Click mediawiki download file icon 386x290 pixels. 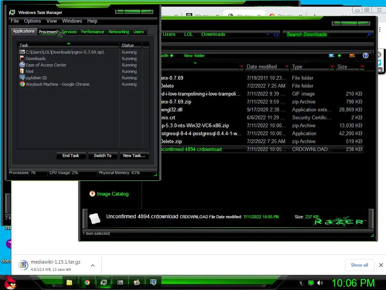(23, 265)
